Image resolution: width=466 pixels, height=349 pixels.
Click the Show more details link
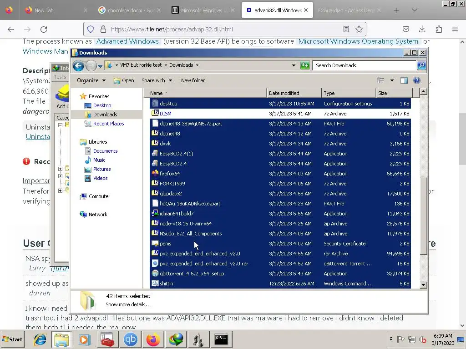tap(128, 304)
